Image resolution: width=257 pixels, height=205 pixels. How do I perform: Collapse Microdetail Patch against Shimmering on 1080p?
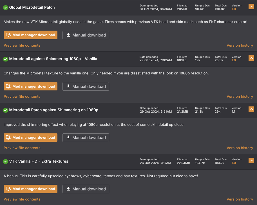click(251, 109)
